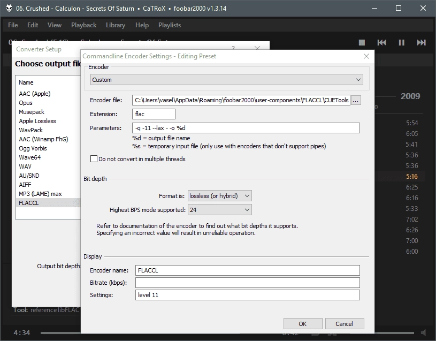Click the Parameters input field
This screenshot has height=341, width=436.
[x=246, y=128]
